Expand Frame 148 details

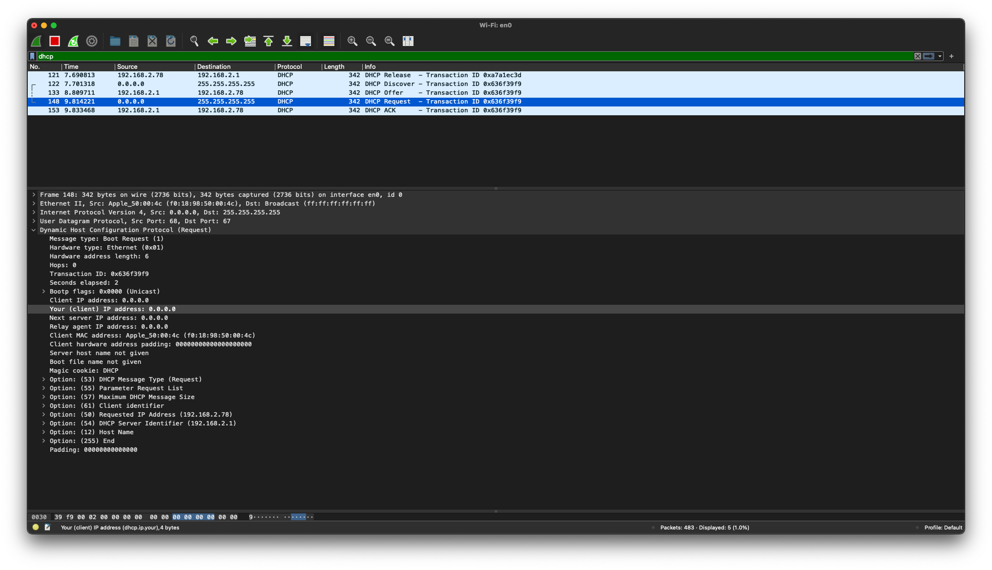coord(34,195)
